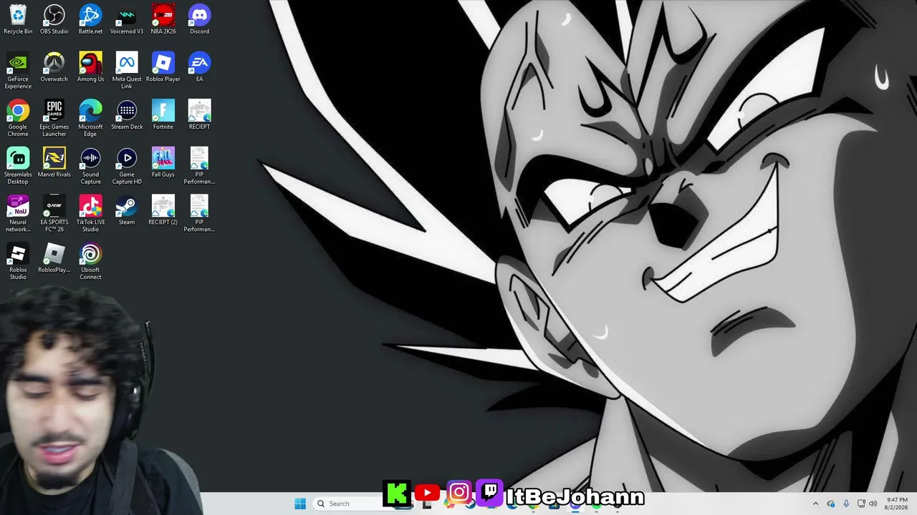Select the Battle.net desktop shortcut
Image resolution: width=917 pixels, height=515 pixels.
(90, 19)
